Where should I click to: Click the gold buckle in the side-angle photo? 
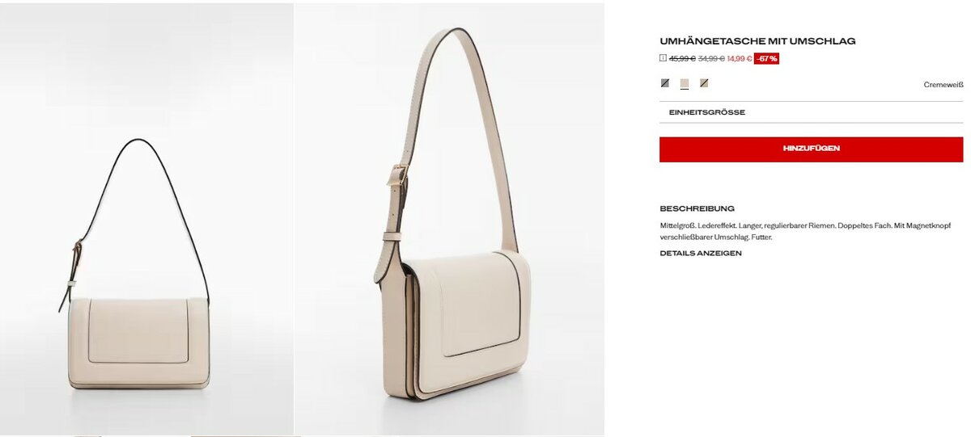pos(399,175)
